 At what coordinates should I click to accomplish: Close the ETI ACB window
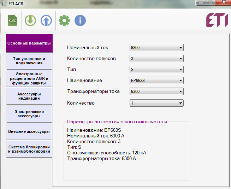(224, 2)
